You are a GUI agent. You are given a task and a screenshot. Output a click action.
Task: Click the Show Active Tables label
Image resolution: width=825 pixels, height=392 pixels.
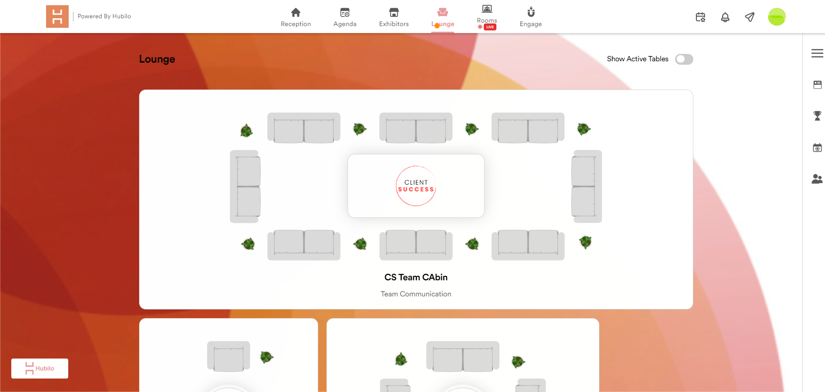click(x=638, y=59)
